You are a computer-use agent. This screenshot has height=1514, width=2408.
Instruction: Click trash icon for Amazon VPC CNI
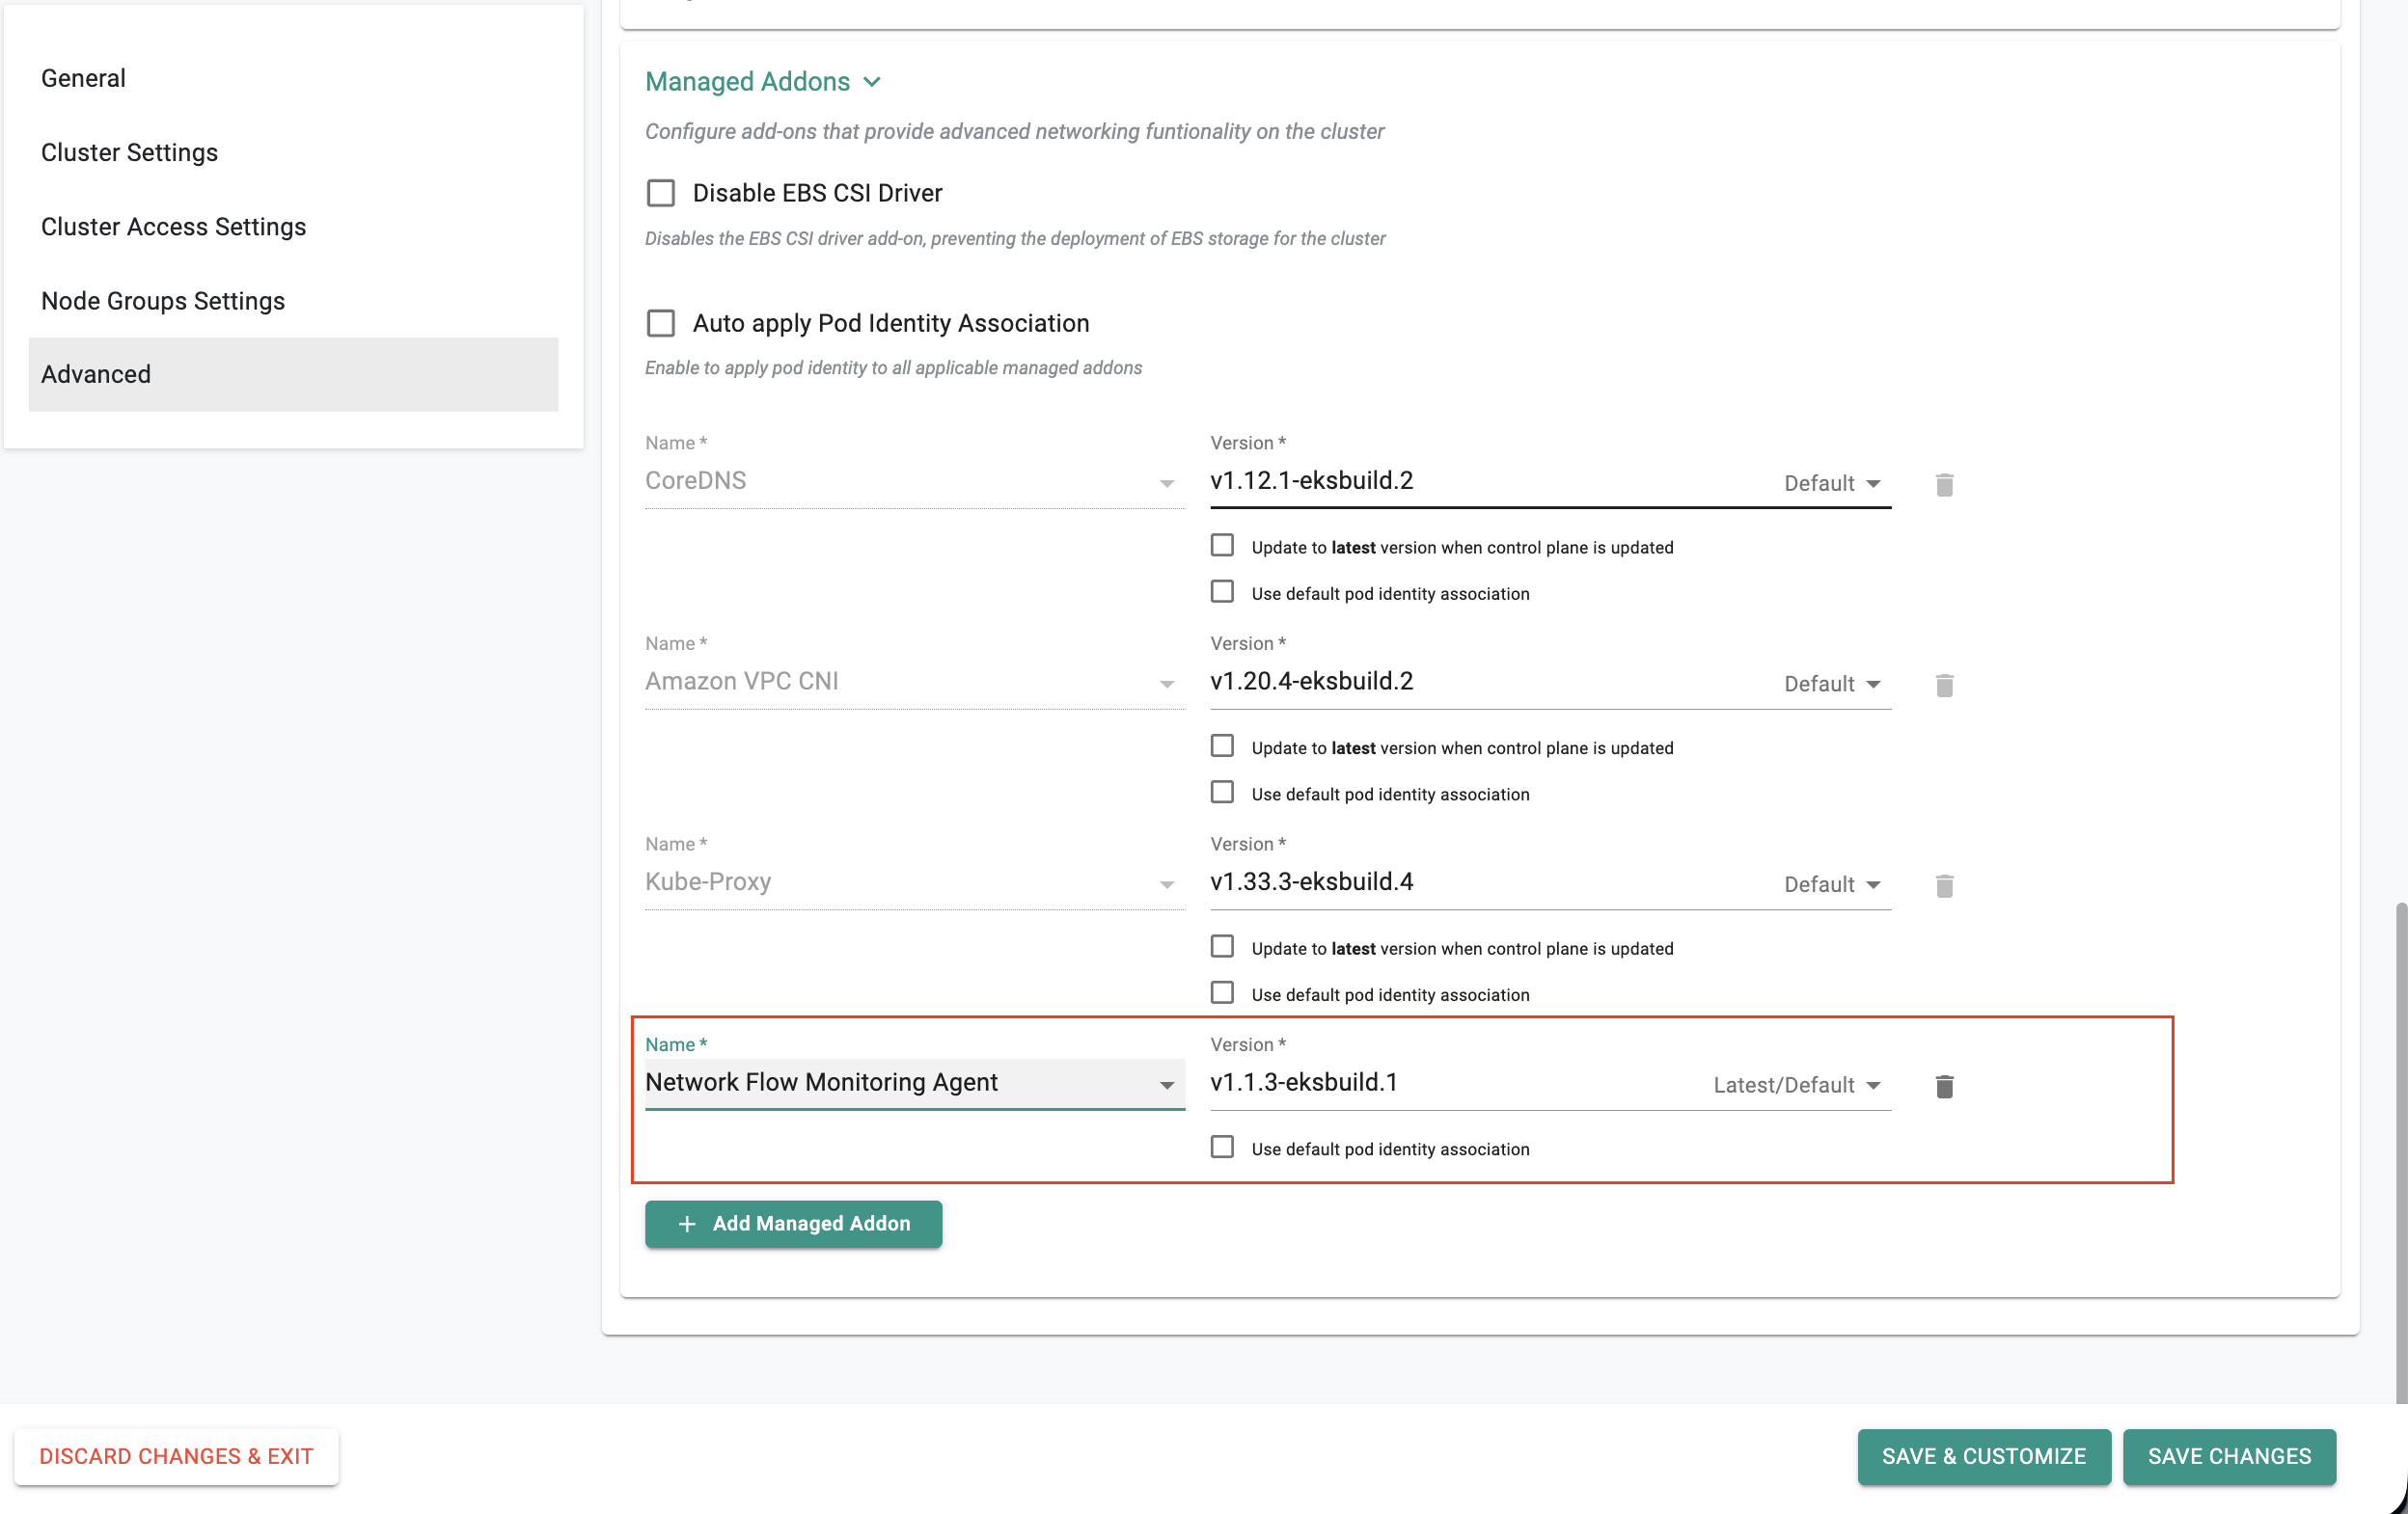1943,686
